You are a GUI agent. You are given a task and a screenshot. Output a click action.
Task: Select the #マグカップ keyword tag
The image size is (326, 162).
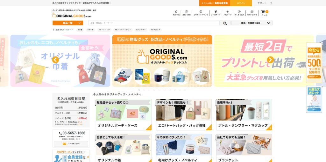[155, 30]
